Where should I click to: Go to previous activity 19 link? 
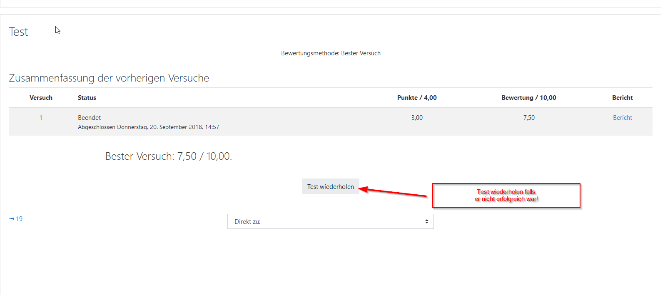[x=19, y=219]
